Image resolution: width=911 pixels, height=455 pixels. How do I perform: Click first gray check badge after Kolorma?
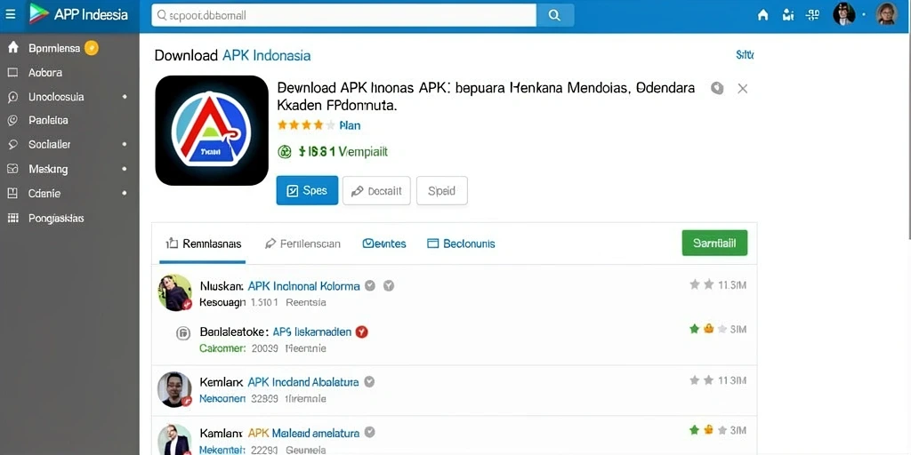370,285
